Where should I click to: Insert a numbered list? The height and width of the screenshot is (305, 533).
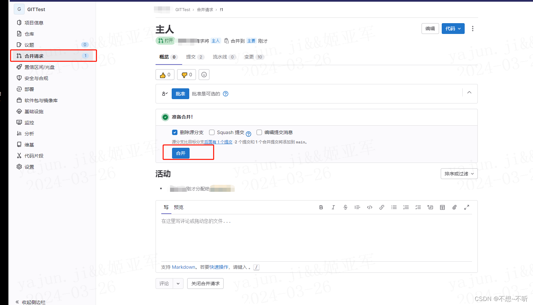[x=406, y=207]
